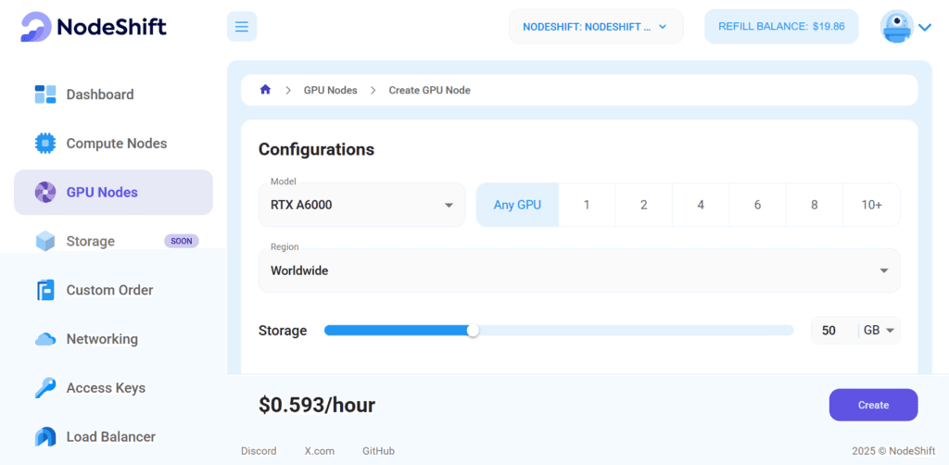Open GPU Nodes in the sidebar
The height and width of the screenshot is (465, 949).
pos(113,193)
